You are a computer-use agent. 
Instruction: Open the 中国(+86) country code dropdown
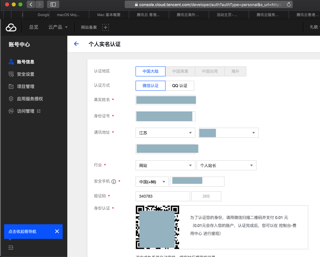point(152,182)
